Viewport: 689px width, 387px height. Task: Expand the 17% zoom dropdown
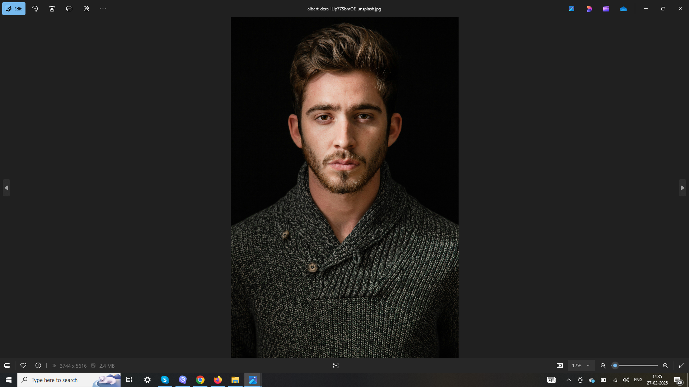point(581,365)
